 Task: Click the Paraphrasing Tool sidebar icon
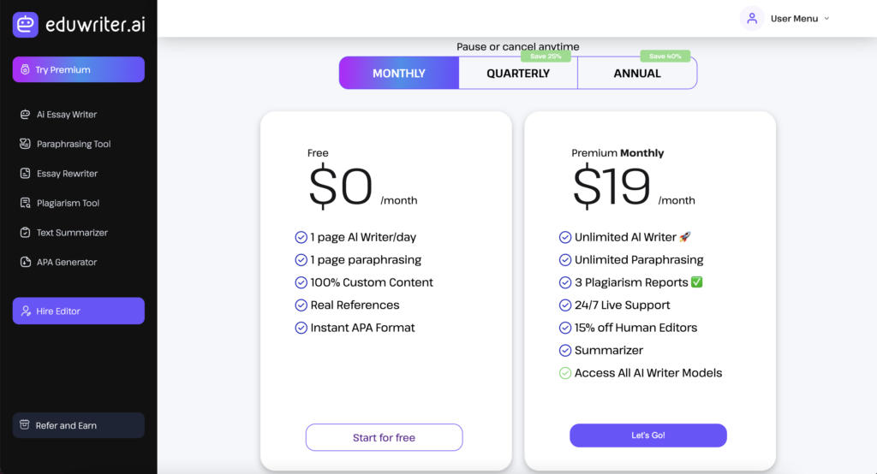click(25, 144)
